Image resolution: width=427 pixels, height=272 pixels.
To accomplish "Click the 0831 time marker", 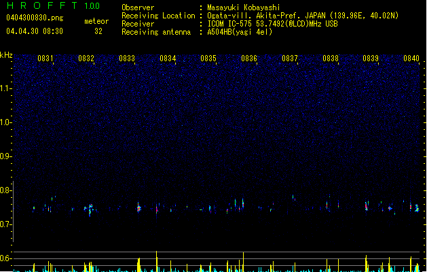I will point(45,58).
